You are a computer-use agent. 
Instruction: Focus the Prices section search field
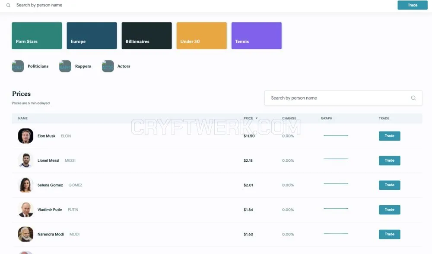(x=343, y=98)
